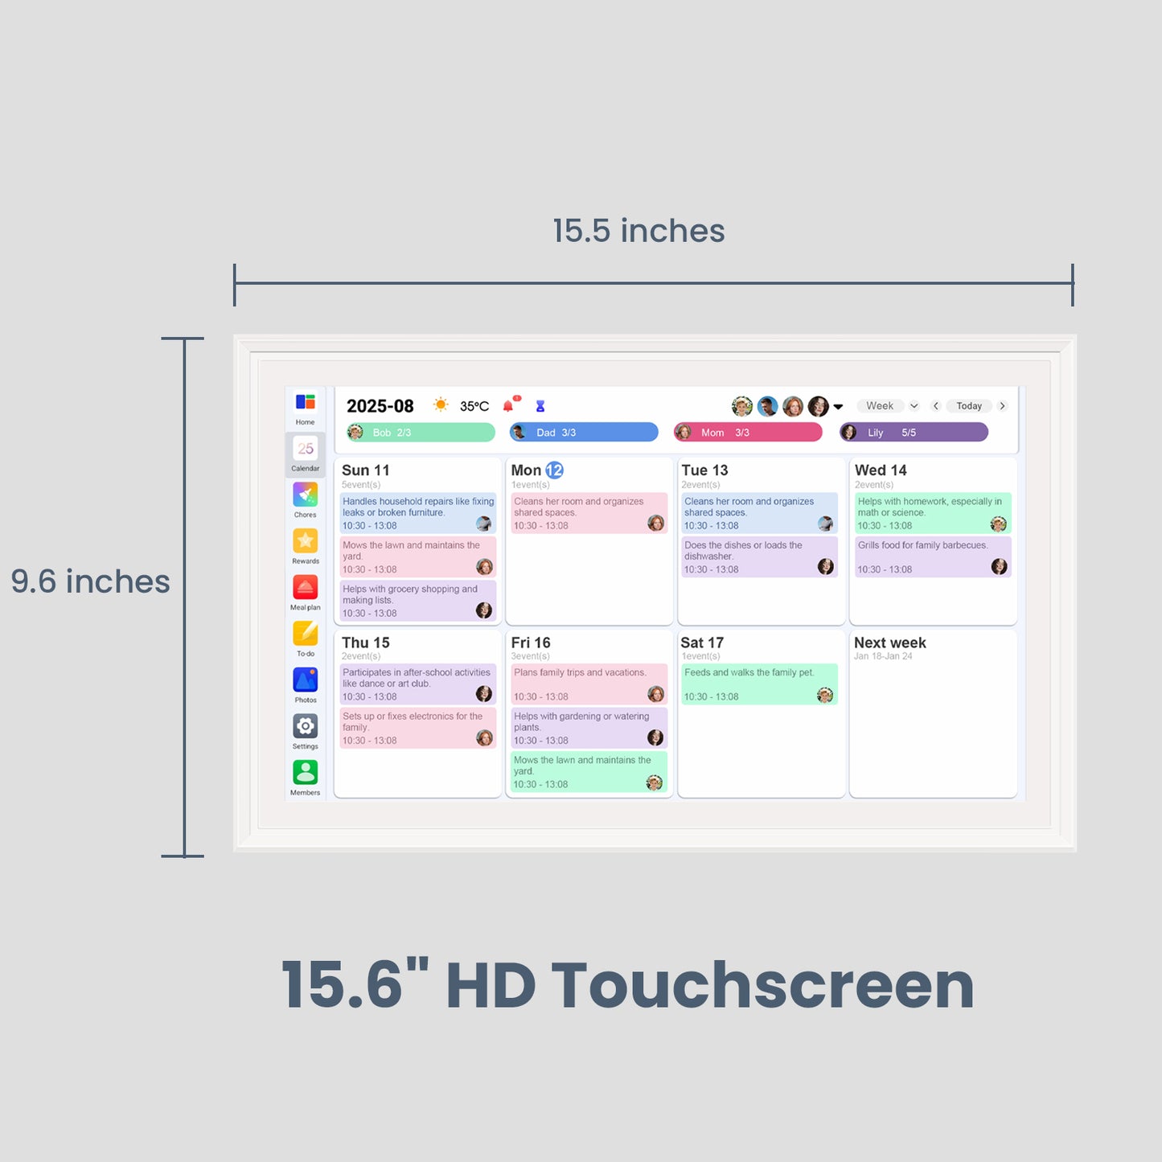
Task: Open Monday's room cleaning event
Action: (588, 512)
